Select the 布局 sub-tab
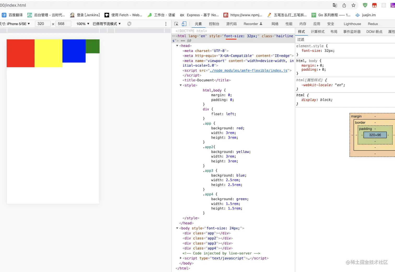The width and height of the screenshot is (395, 272). point(334,32)
